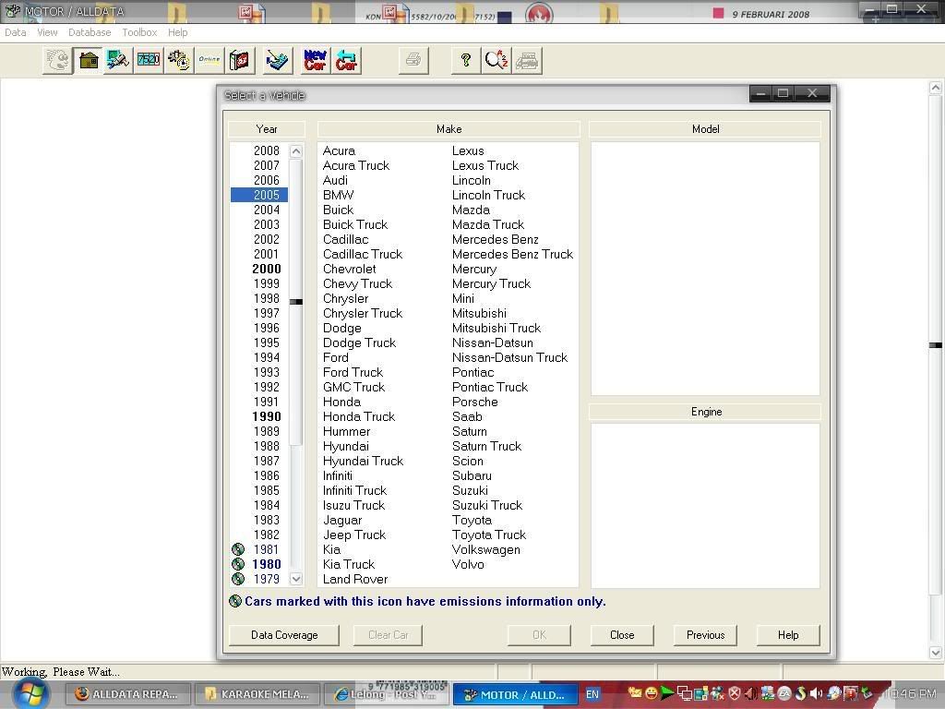
Task: Click the volume speaker tray icon
Action: coord(816,694)
